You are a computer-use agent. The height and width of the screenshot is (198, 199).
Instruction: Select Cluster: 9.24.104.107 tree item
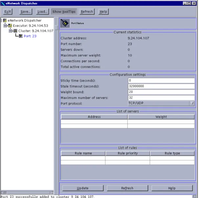point(36,31)
